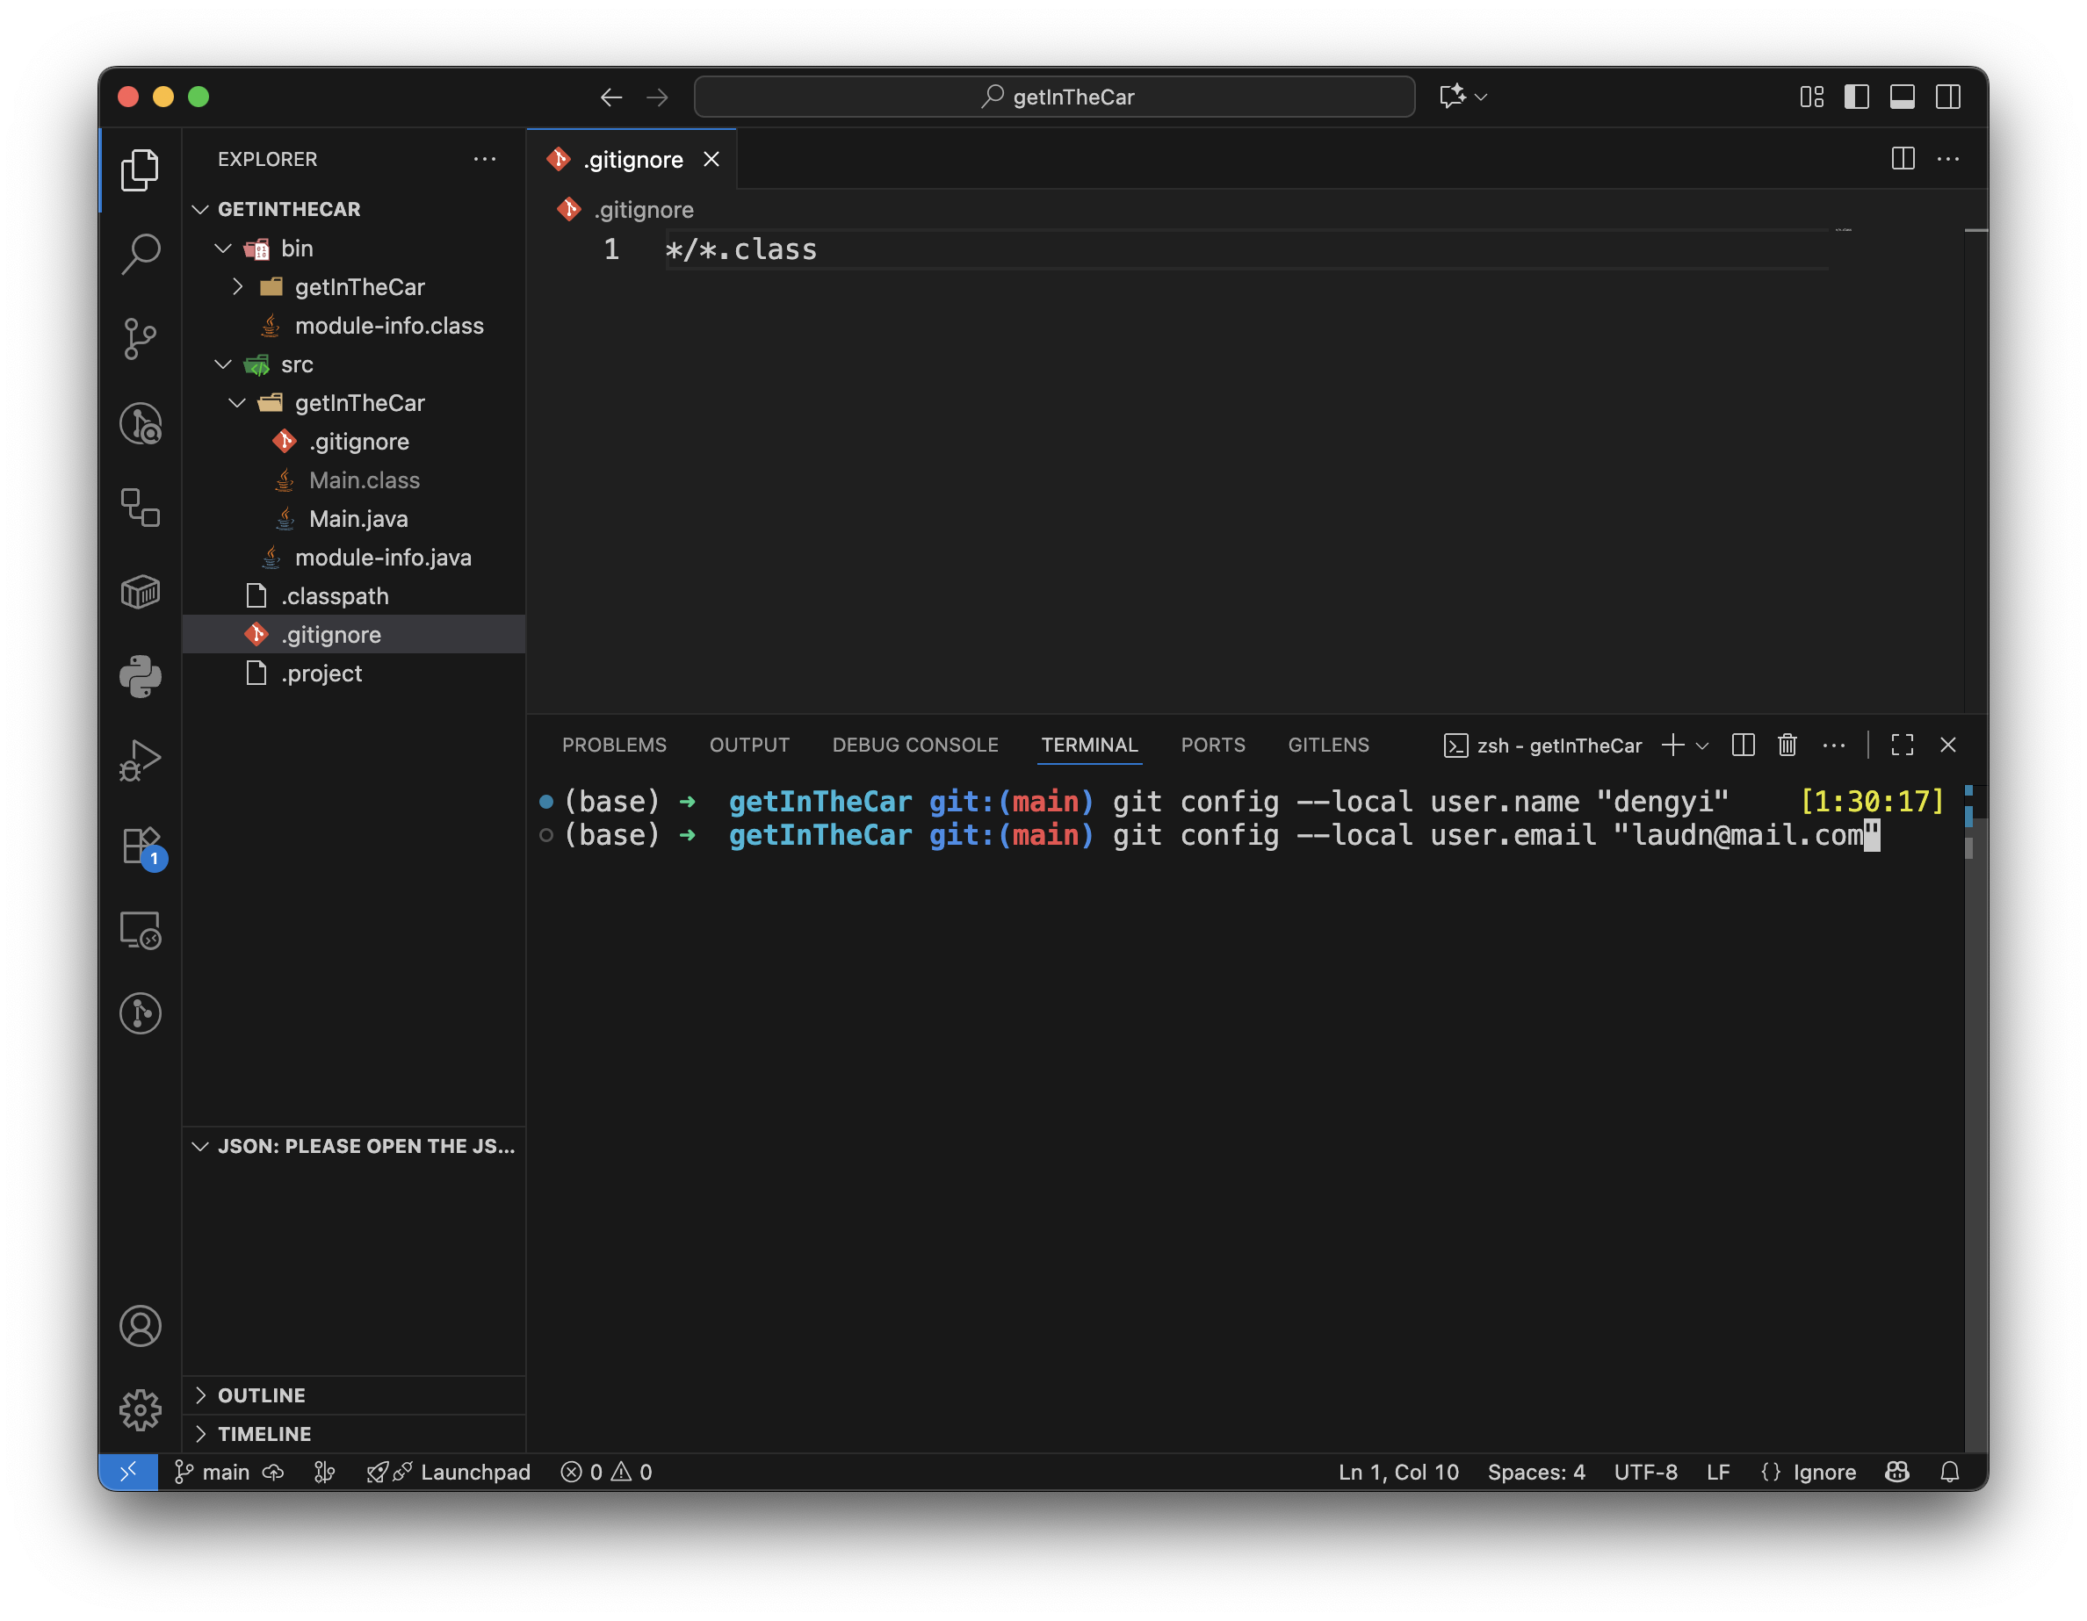Open the Search view in activity bar
Viewport: 2087px width, 1621px height.
tap(141, 254)
